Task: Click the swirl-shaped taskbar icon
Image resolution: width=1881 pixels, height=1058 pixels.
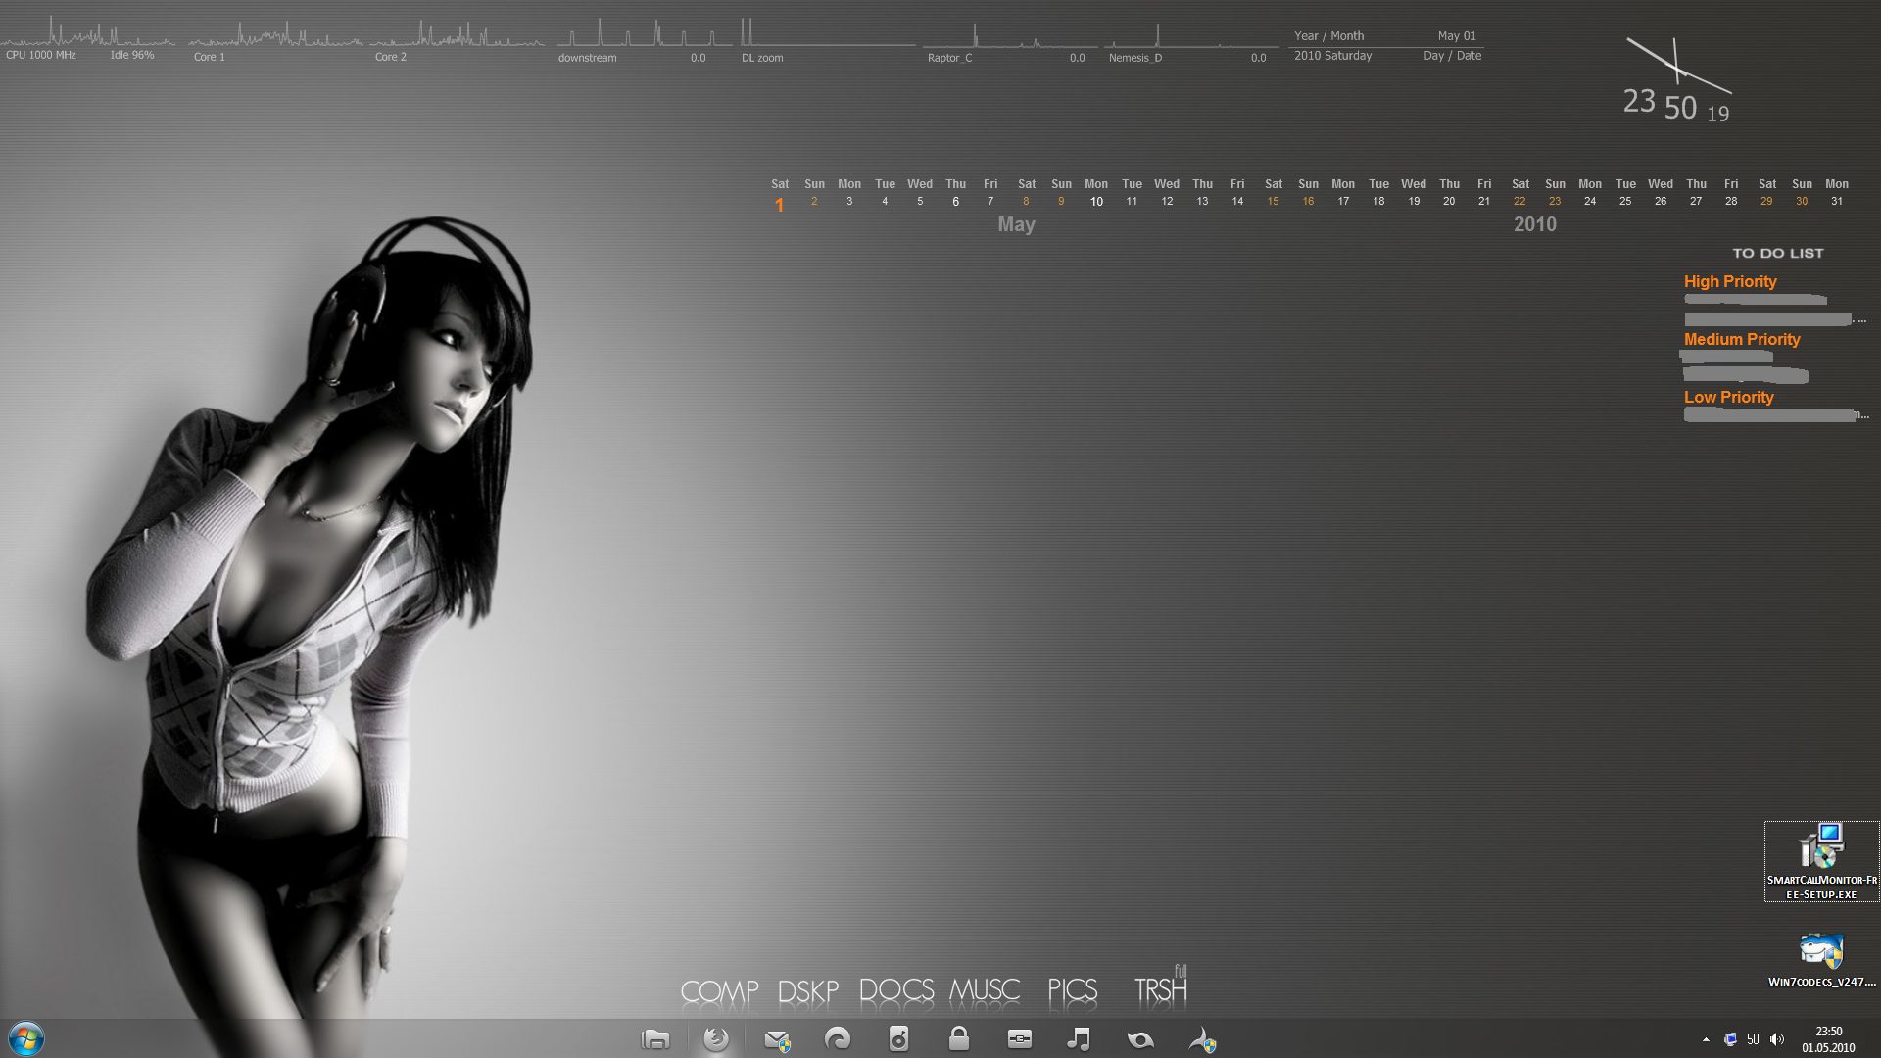Action: click(838, 1039)
